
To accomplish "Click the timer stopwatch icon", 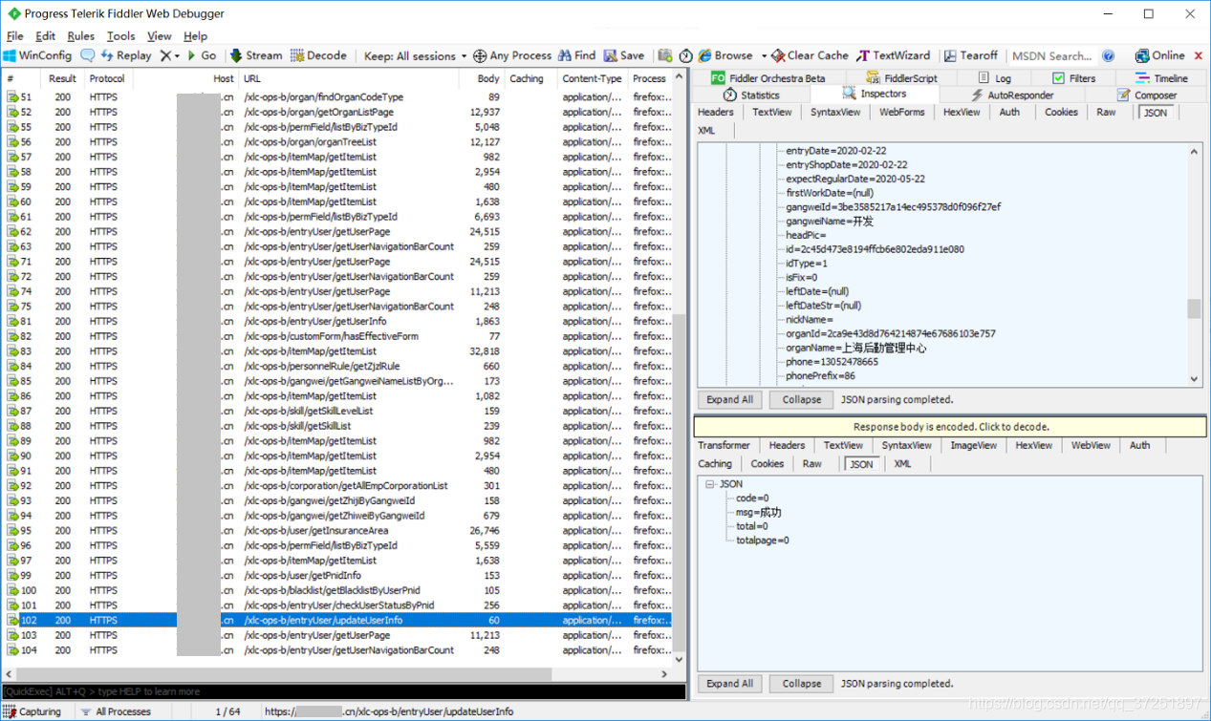I will (685, 55).
